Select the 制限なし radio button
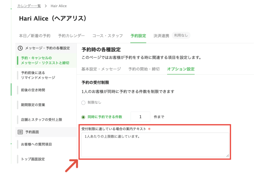 click(84, 102)
